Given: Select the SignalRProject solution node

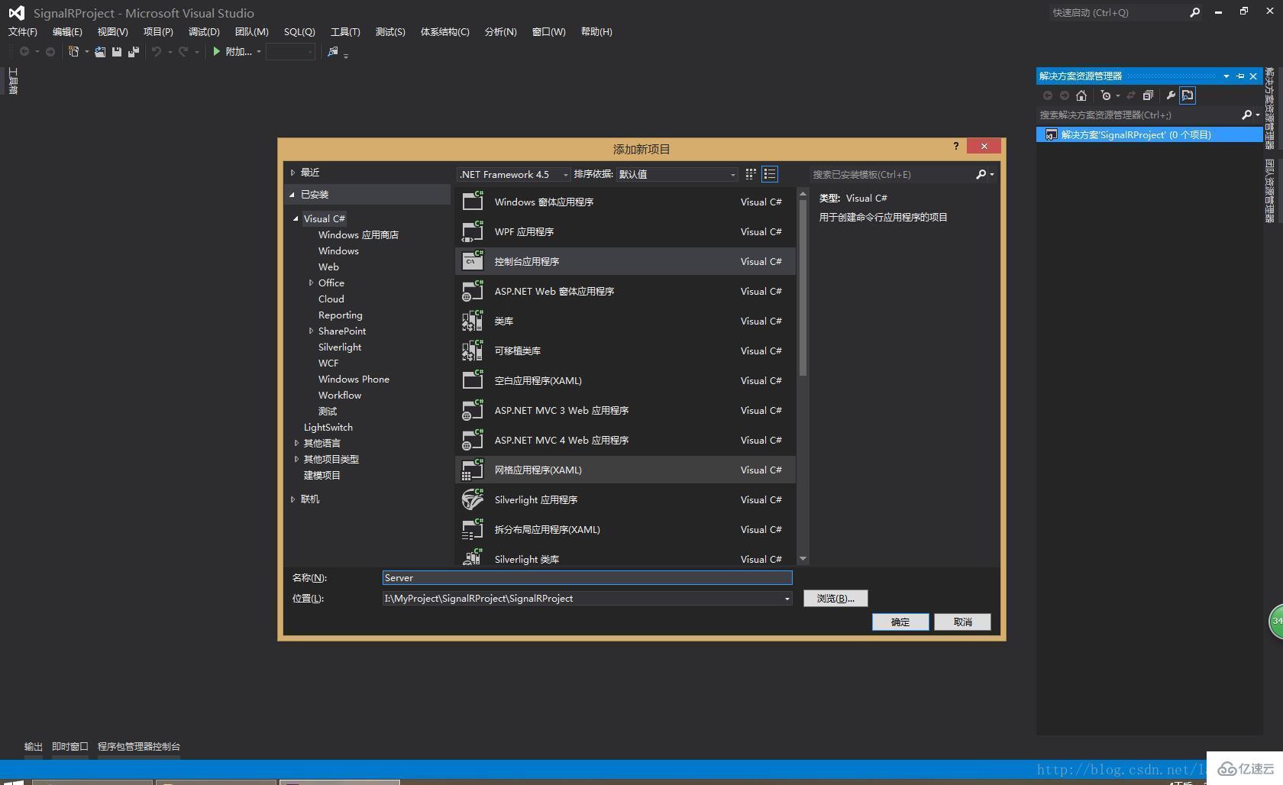Looking at the screenshot, I should [1149, 134].
